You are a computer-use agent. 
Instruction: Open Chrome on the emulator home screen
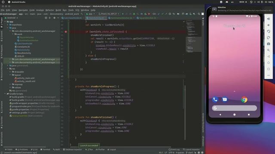244,100
